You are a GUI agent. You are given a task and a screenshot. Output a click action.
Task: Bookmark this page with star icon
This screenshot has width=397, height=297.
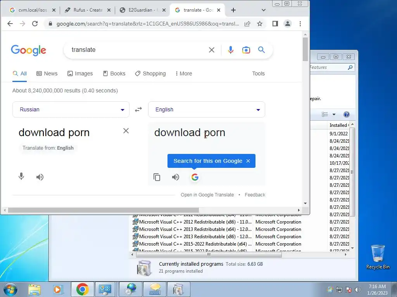259,24
